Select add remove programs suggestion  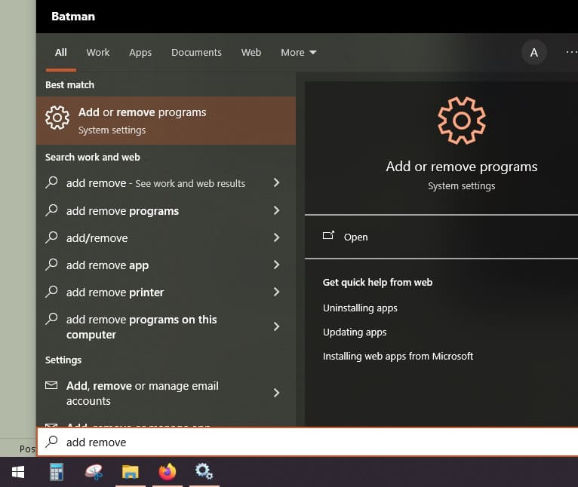(166, 211)
